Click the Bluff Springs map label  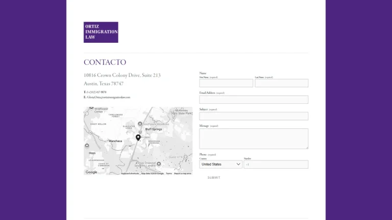154,129
